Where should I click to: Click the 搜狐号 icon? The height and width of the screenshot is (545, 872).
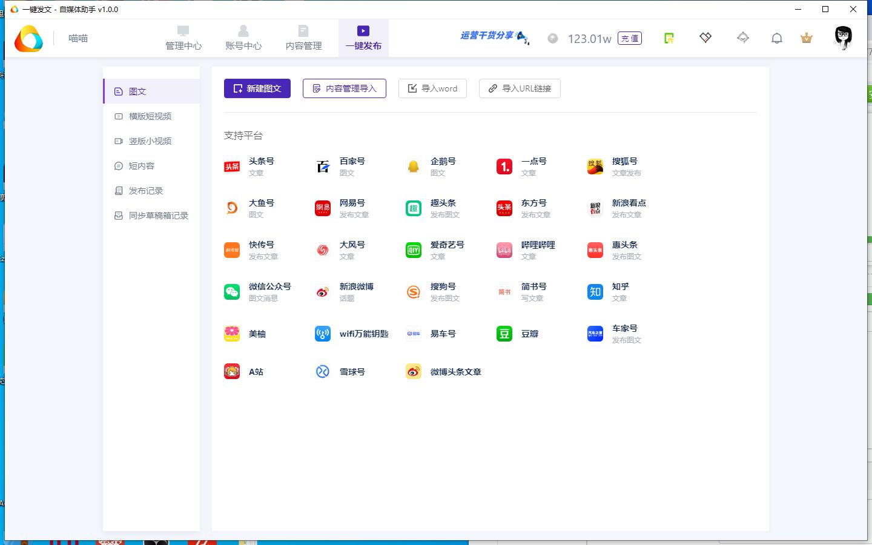click(x=595, y=167)
